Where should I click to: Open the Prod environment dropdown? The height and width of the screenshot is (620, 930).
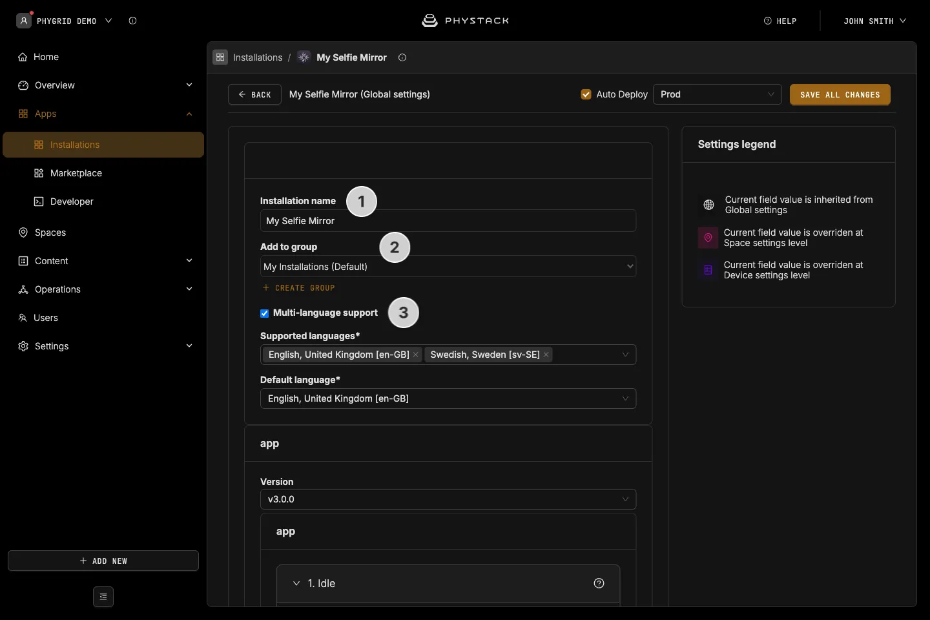[718, 94]
